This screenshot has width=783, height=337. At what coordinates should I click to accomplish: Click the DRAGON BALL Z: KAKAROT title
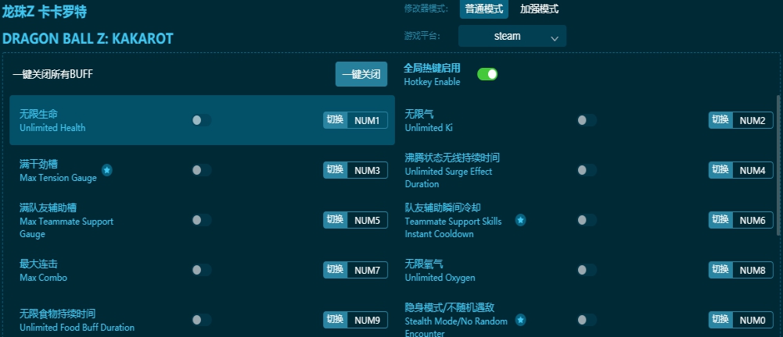coord(88,38)
